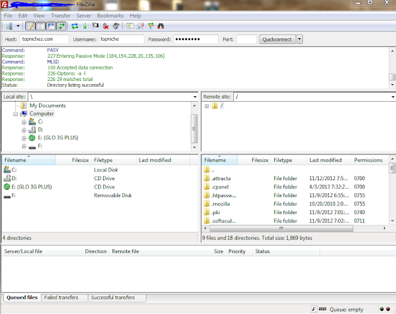396x314 pixels.
Task: Click the Quickconnect button
Action: click(277, 40)
